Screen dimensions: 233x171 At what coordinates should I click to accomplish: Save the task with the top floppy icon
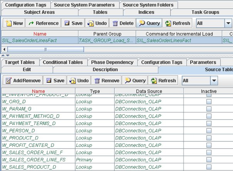(x=67, y=23)
